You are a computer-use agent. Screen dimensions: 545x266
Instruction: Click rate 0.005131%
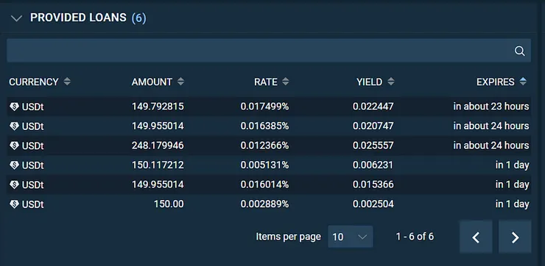point(264,165)
